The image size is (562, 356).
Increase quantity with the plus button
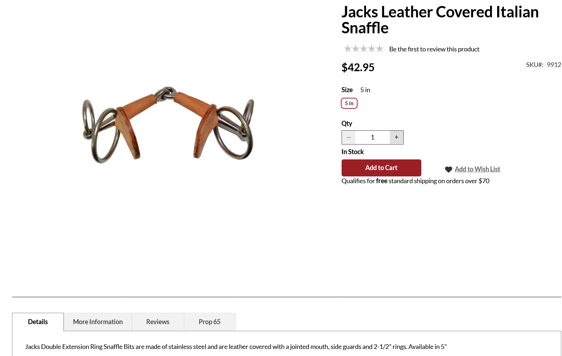pos(397,137)
